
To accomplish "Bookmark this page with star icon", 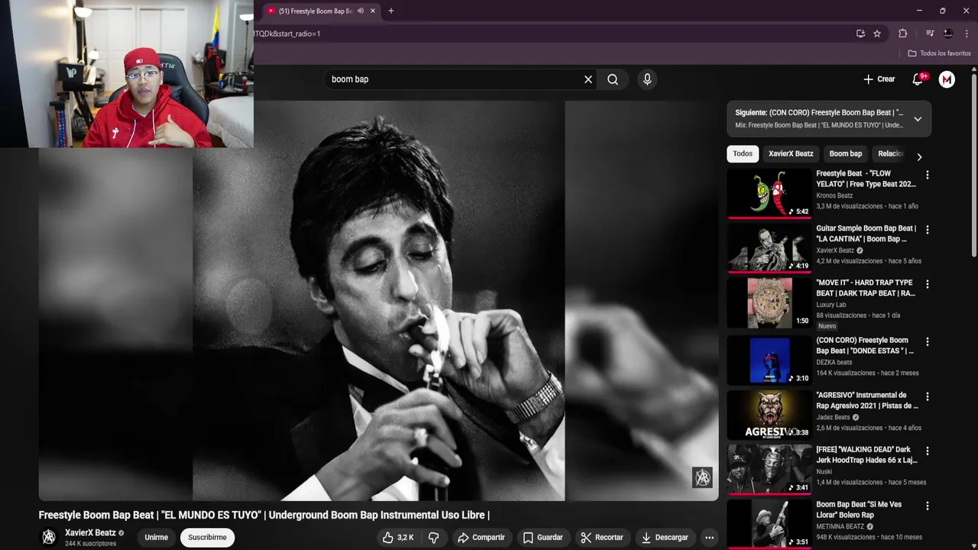I will (x=877, y=34).
